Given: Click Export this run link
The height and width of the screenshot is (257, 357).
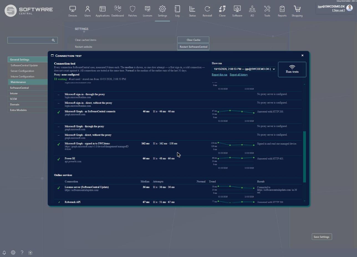Looking at the screenshot, I should 220,75.
